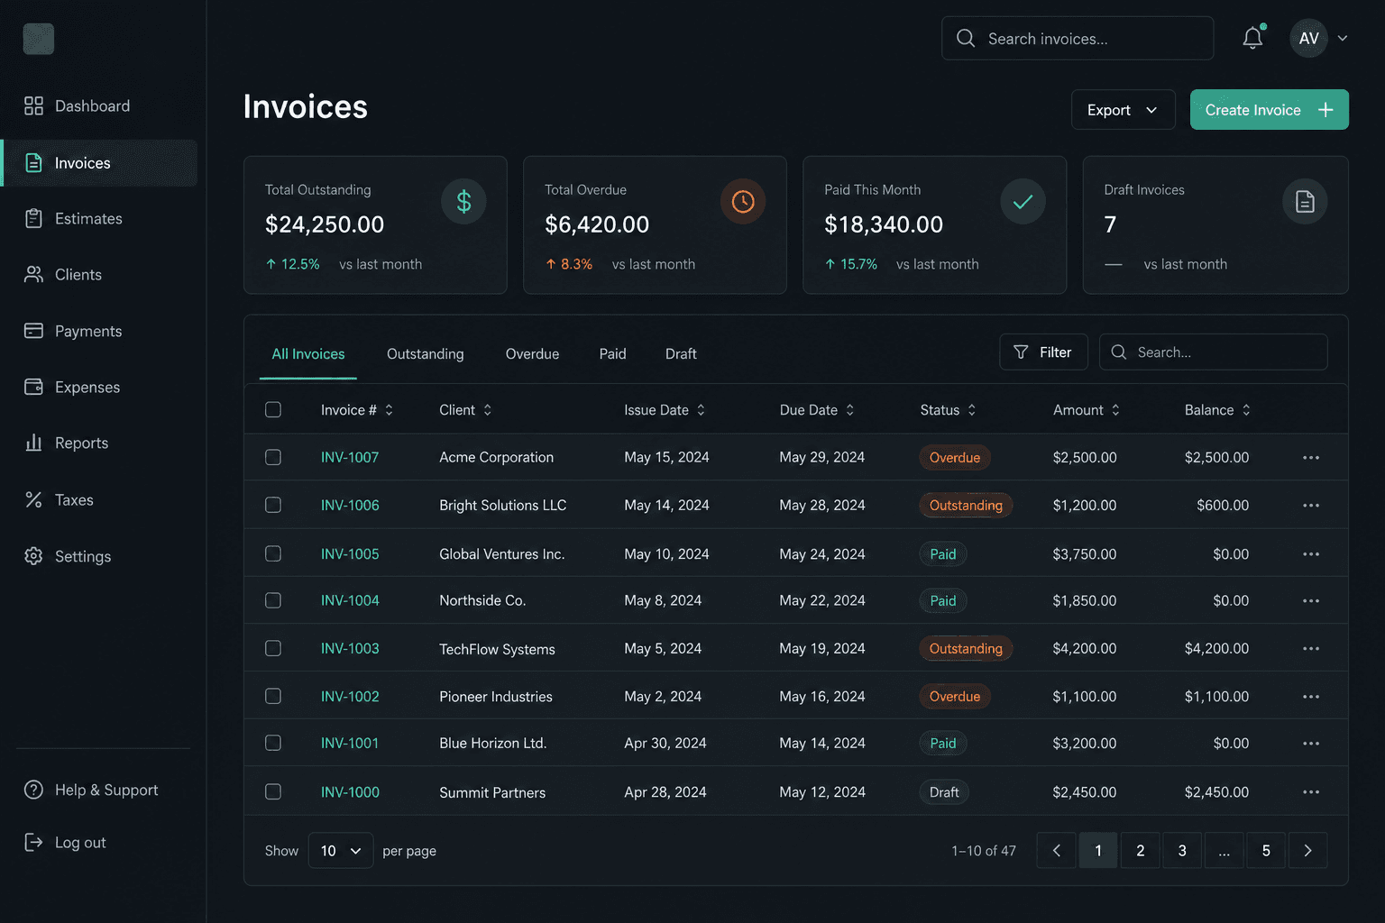Open the notifications bell
This screenshot has height=923, width=1385.
[x=1252, y=38]
